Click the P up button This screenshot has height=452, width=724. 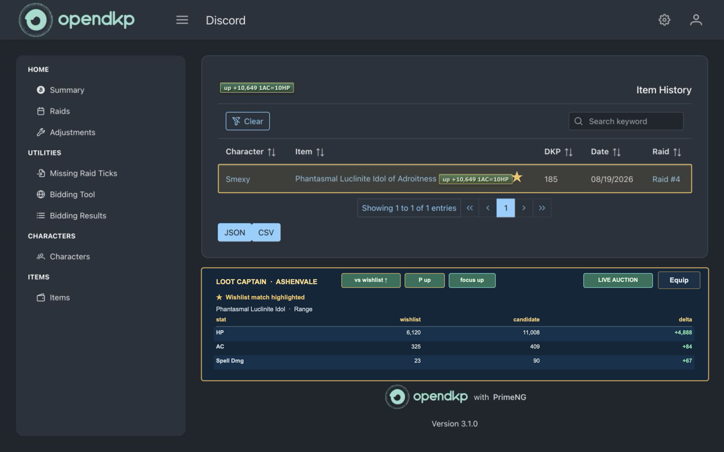click(x=424, y=280)
